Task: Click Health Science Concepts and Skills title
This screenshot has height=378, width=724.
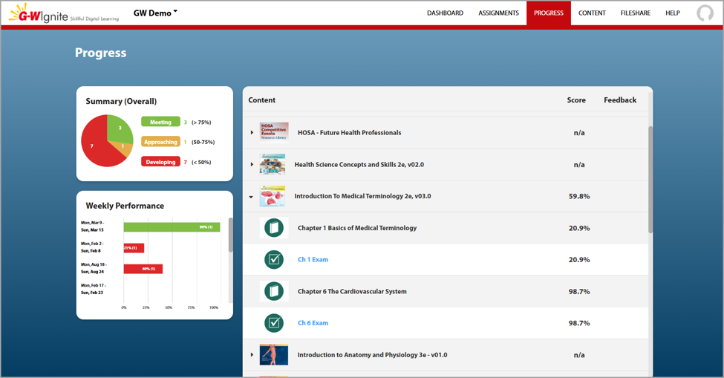Action: (359, 164)
